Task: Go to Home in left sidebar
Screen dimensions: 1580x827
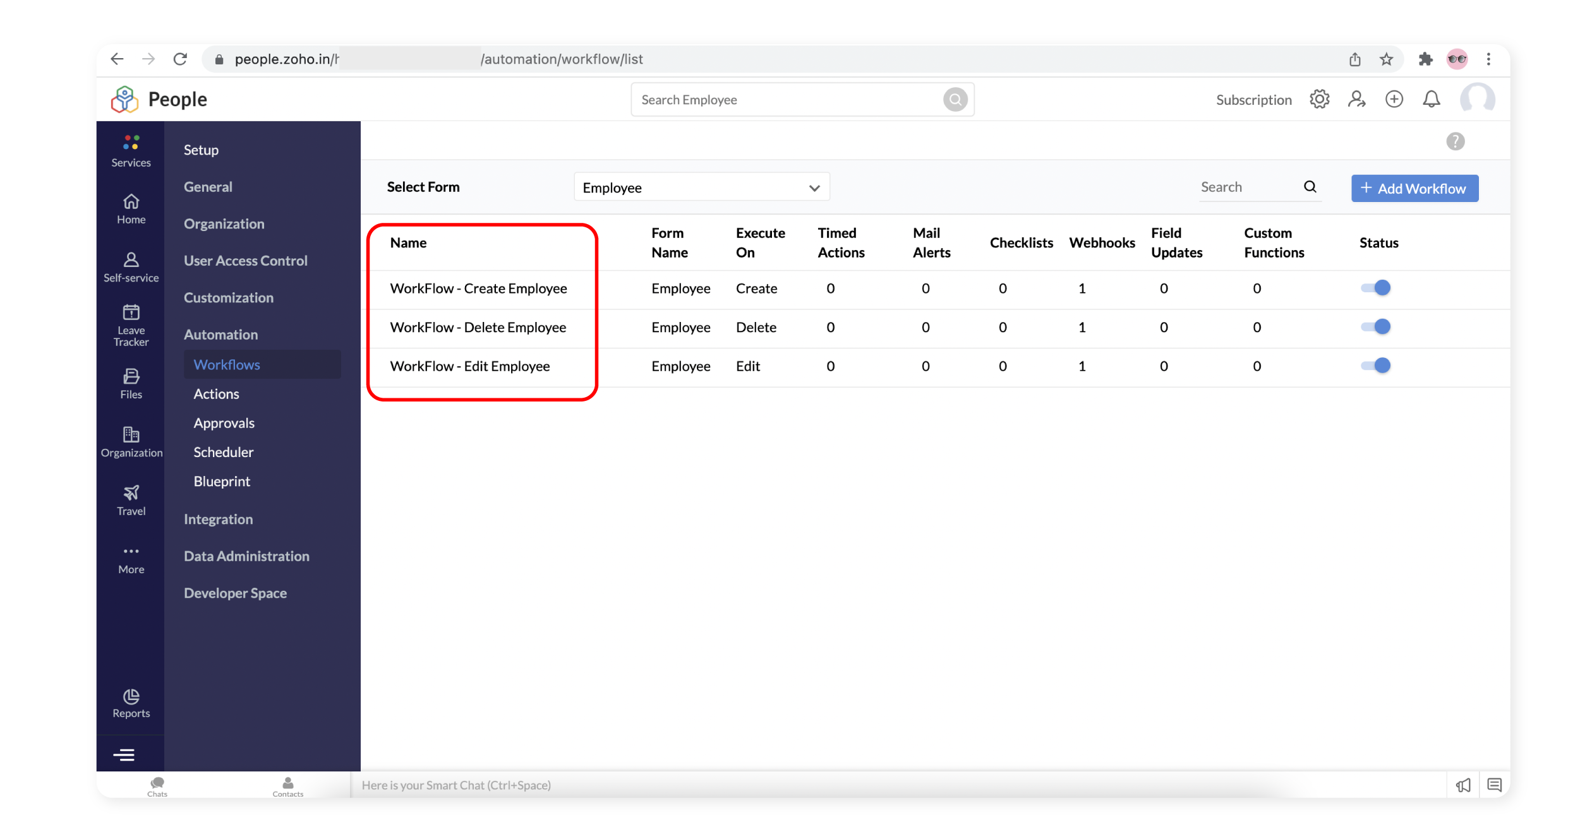Action: pos(131,209)
